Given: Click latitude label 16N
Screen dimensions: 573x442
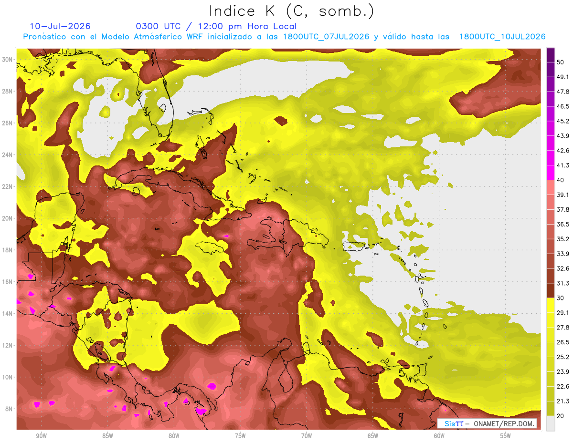Looking at the screenshot, I should 7,282.
